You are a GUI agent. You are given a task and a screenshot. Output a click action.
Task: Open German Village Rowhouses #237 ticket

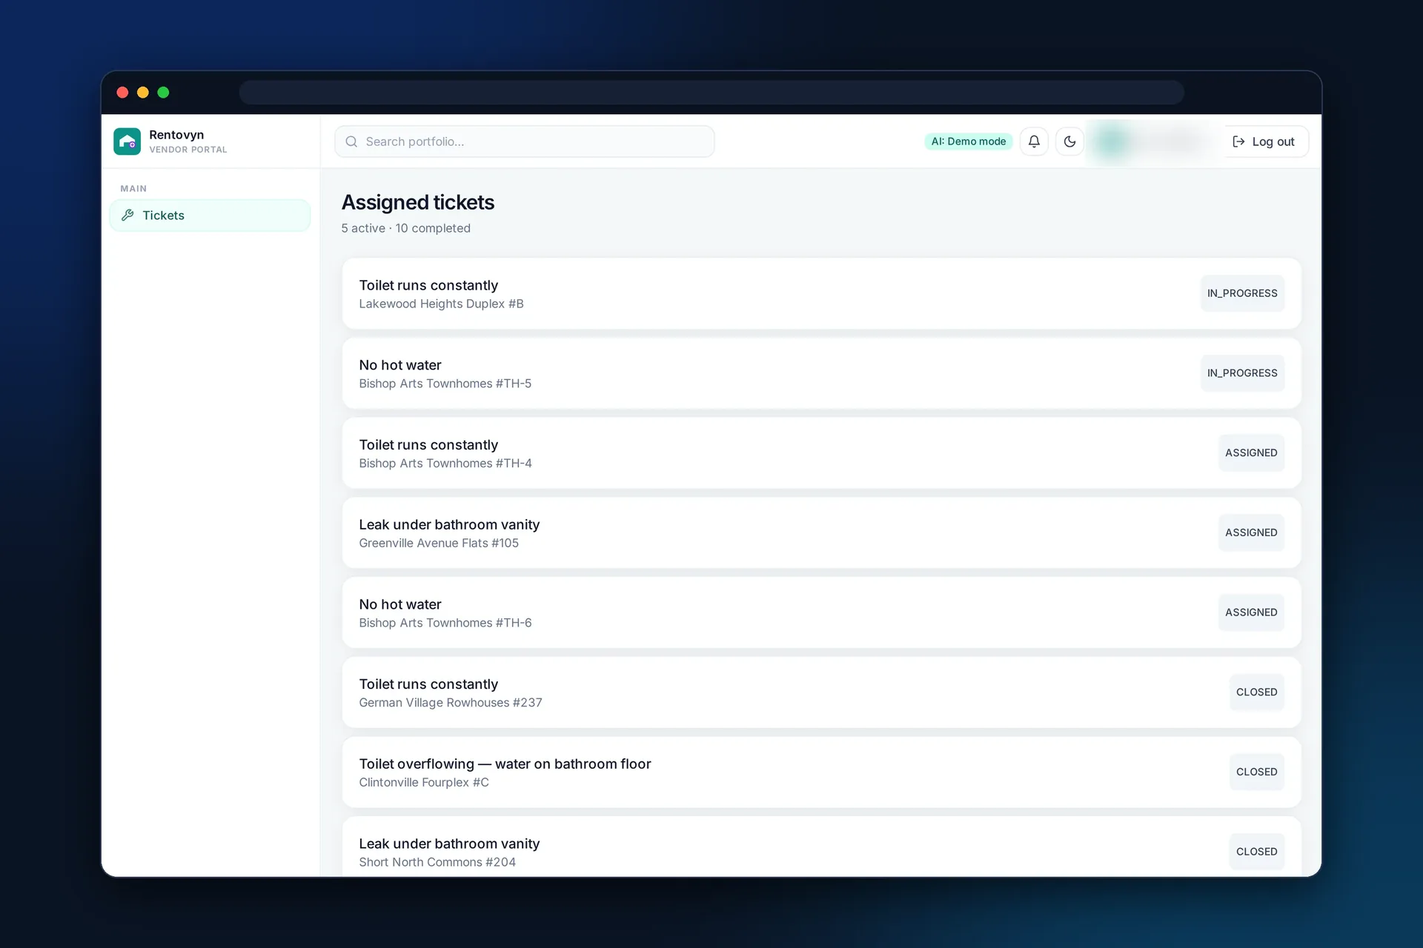(821, 692)
